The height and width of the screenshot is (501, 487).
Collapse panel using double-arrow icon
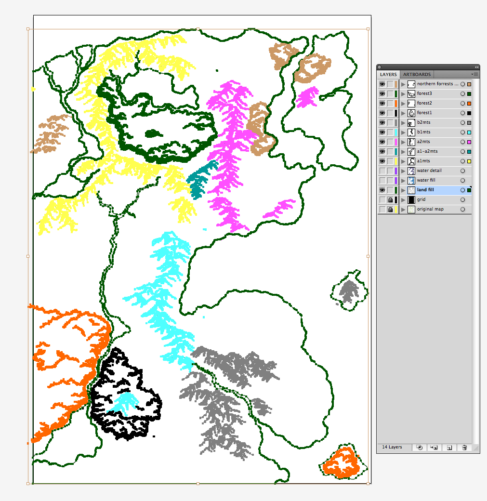click(476, 67)
